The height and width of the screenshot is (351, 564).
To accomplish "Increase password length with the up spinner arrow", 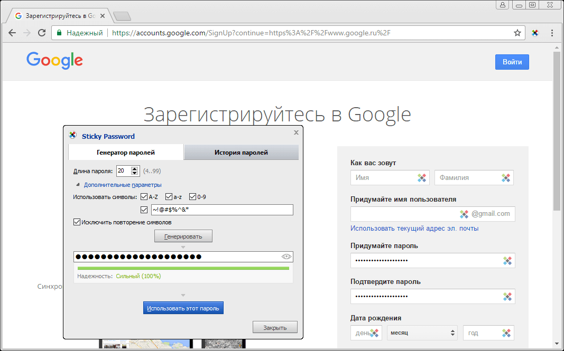I will (x=135, y=169).
